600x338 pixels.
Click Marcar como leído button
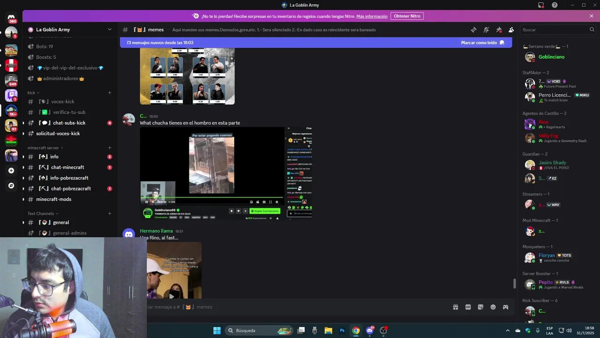click(482, 42)
